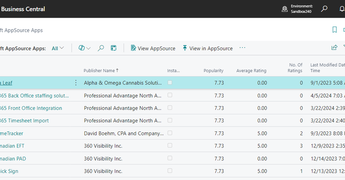Open the TimeTracker app link

pos(12,133)
